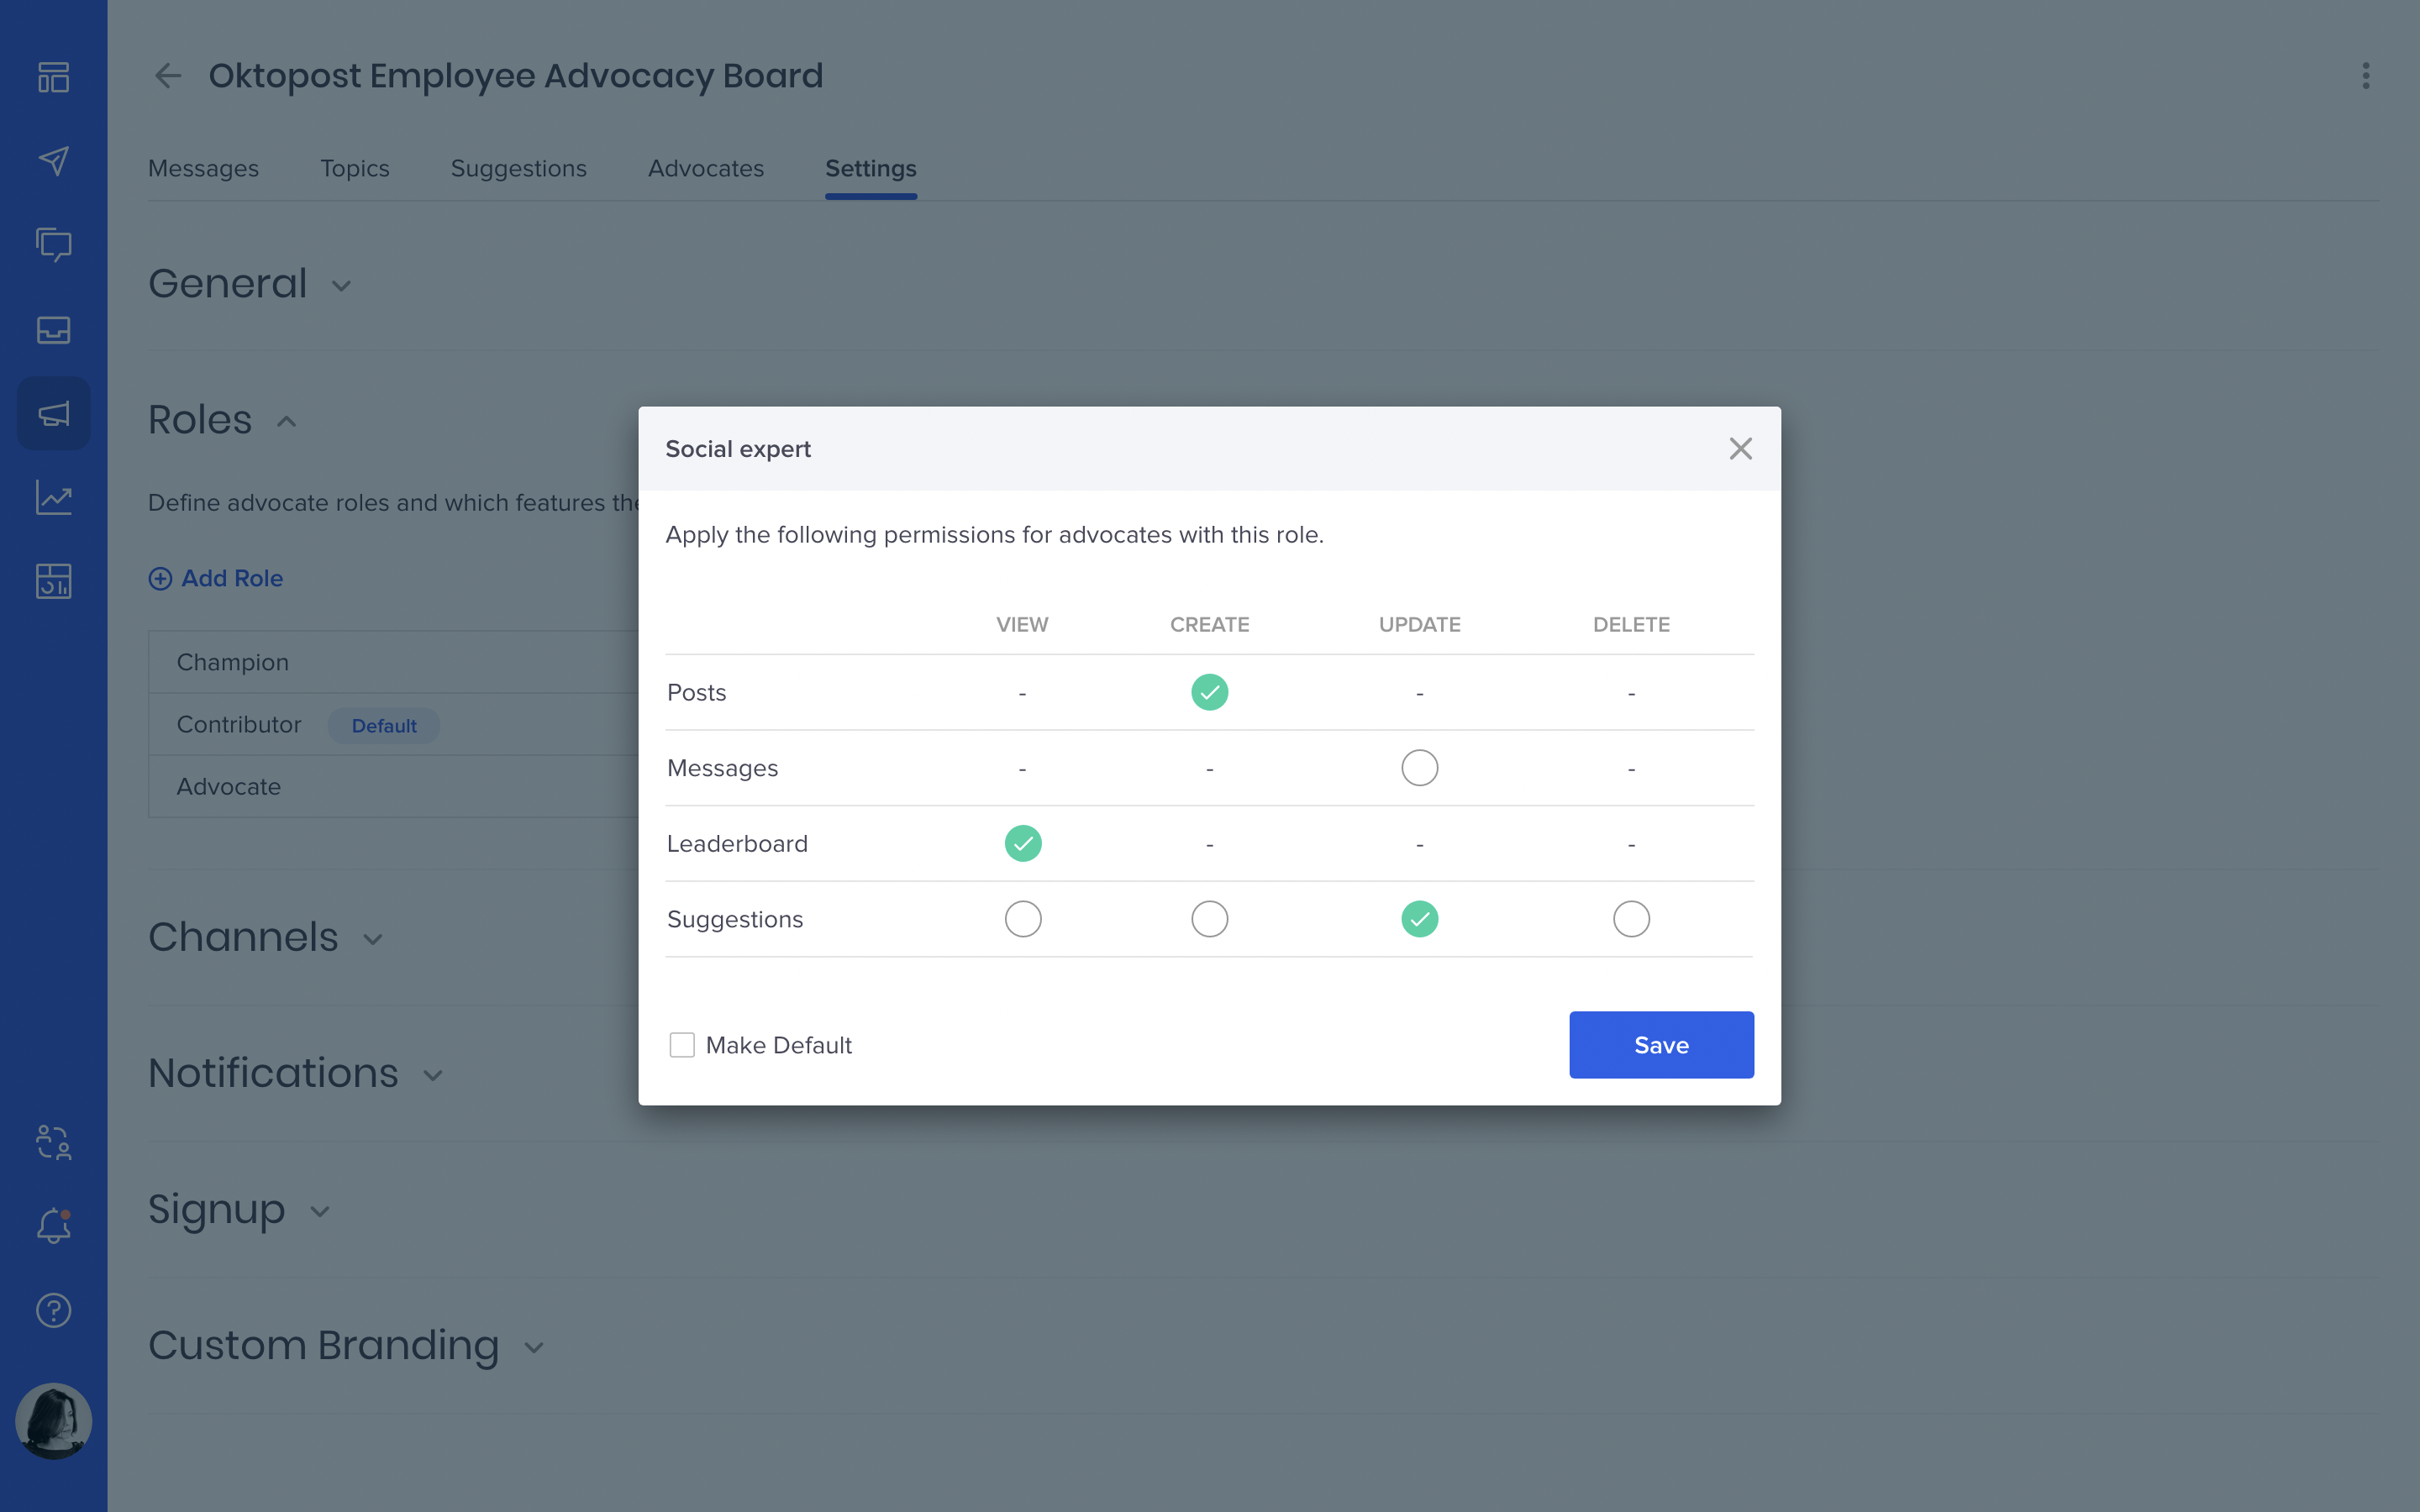Open the conversations chat bubbles icon
The image size is (2420, 1512).
(x=53, y=245)
